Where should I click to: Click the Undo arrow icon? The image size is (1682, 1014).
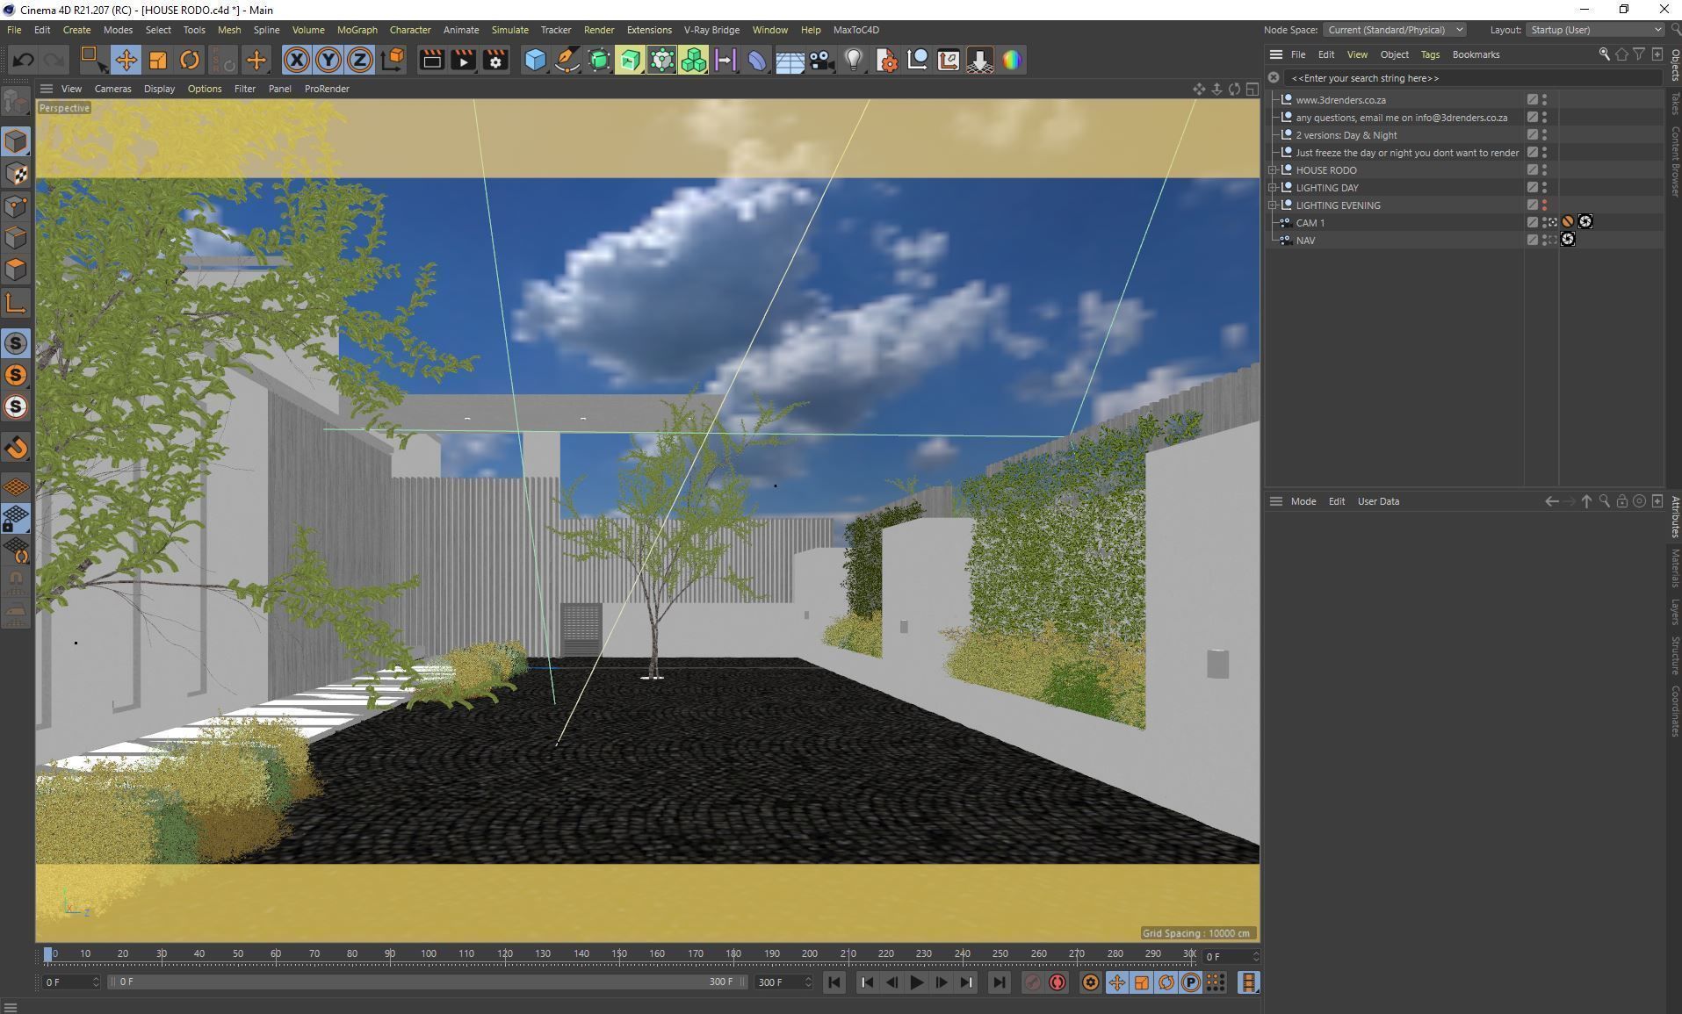tap(24, 60)
